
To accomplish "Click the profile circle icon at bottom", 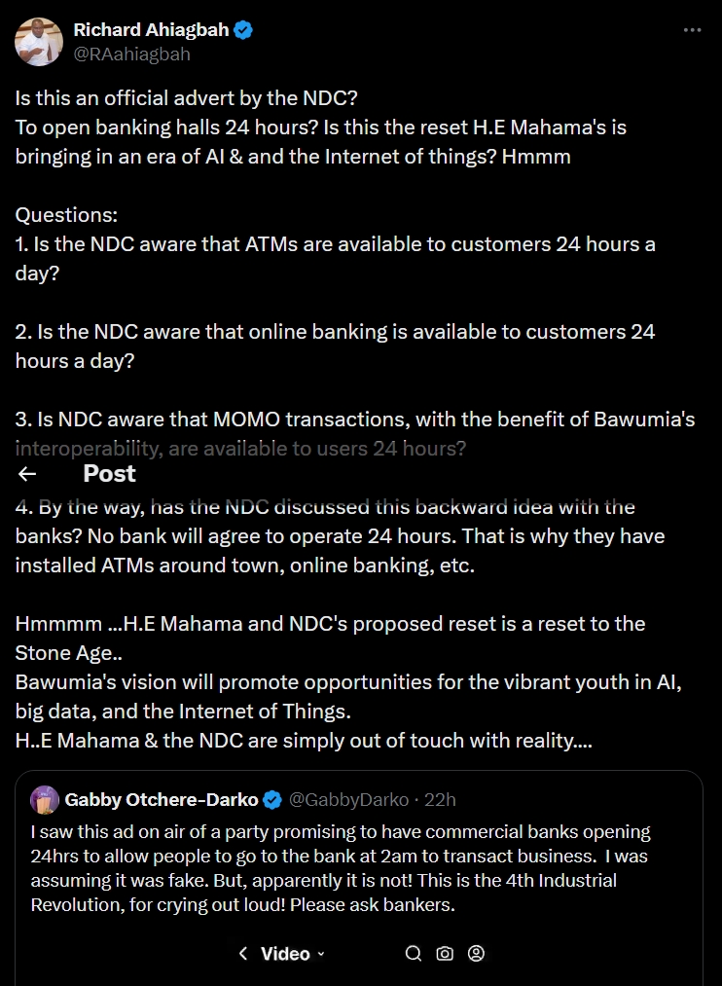I will tap(476, 953).
